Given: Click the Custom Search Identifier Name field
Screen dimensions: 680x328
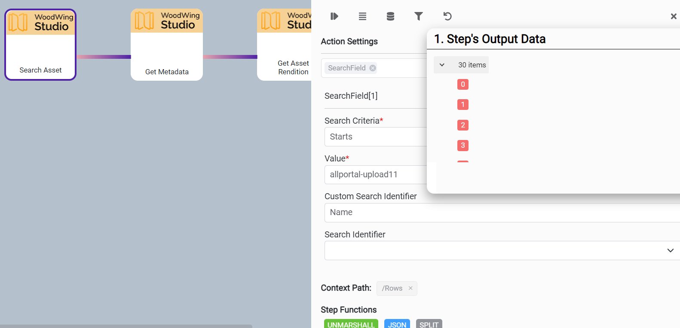Looking at the screenshot, I should tap(499, 213).
